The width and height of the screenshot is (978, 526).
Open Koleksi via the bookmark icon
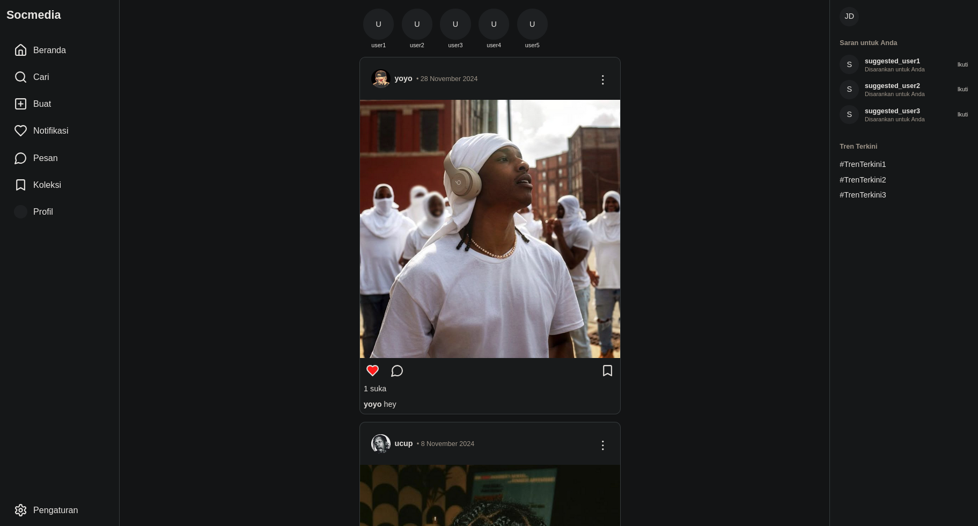20,185
